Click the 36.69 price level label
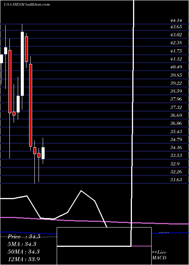The height and width of the screenshot is (265, 189). (x=176, y=115)
